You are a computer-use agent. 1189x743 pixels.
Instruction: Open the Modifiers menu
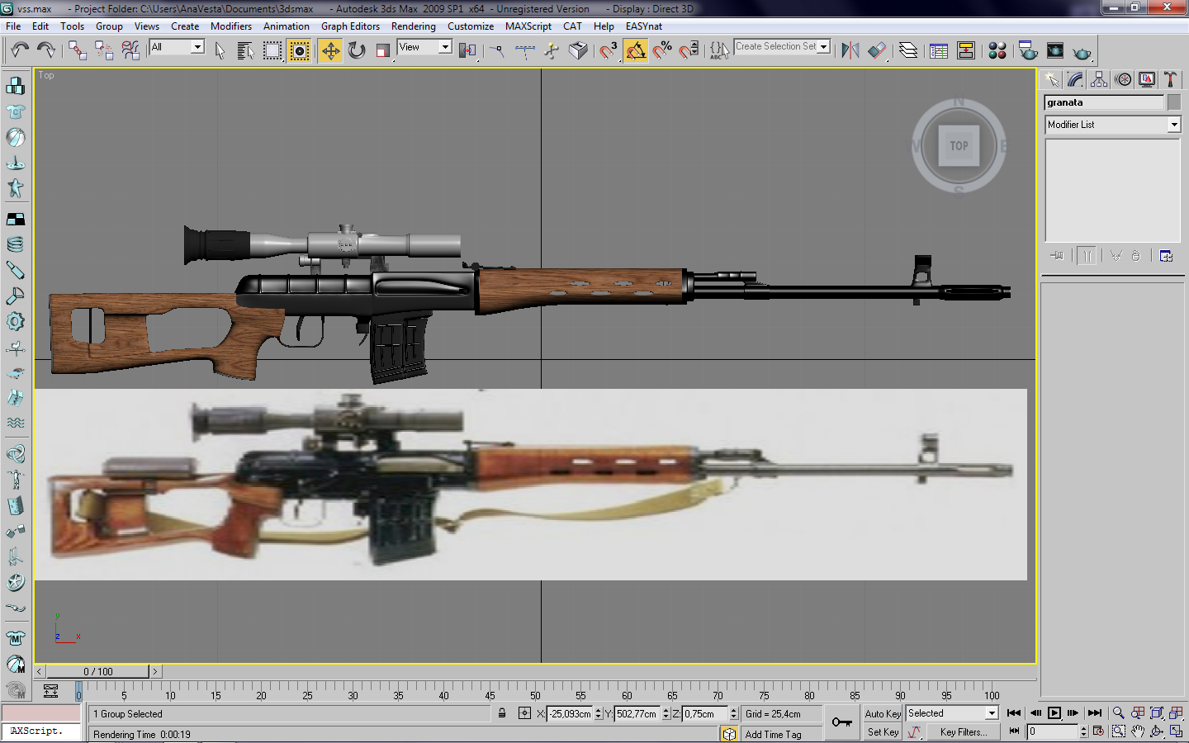231,26
